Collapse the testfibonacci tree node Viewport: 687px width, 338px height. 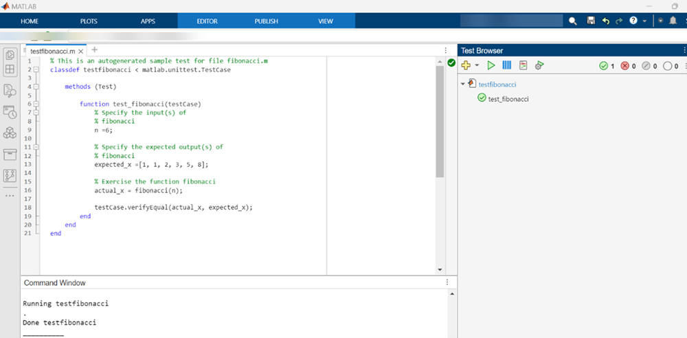point(462,84)
